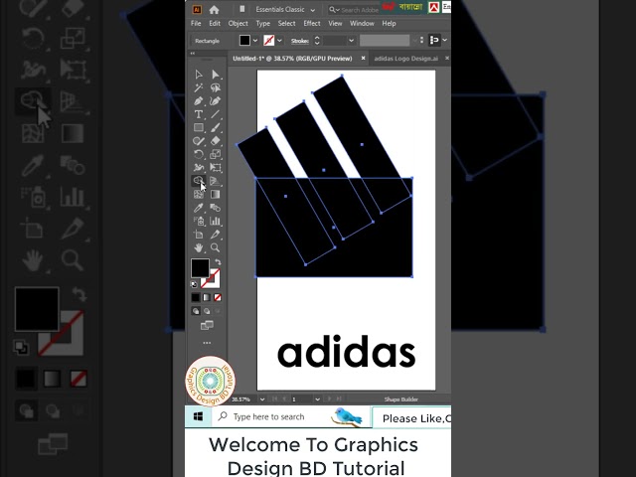636x477 pixels.
Task: Select the Pen tool
Action: [199, 101]
